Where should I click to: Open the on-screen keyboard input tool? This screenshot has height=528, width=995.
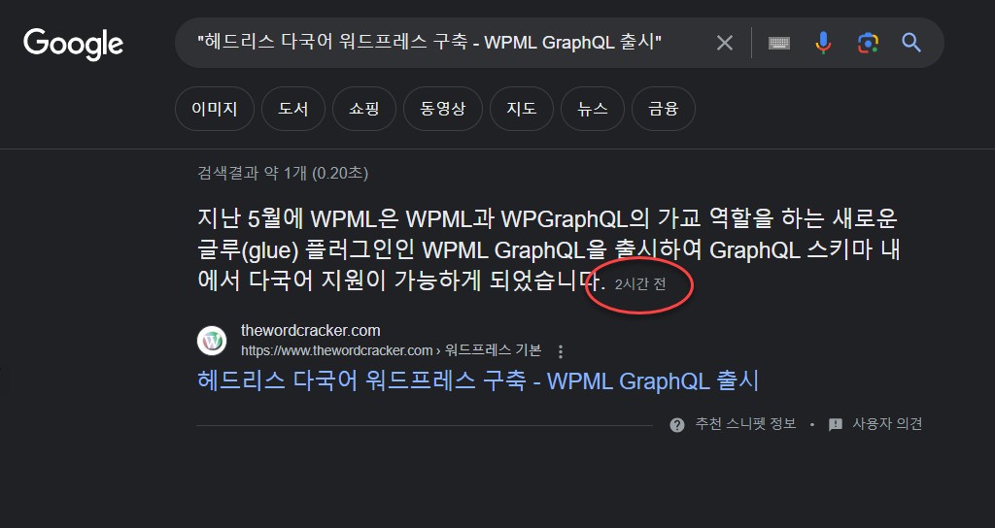[x=779, y=43]
